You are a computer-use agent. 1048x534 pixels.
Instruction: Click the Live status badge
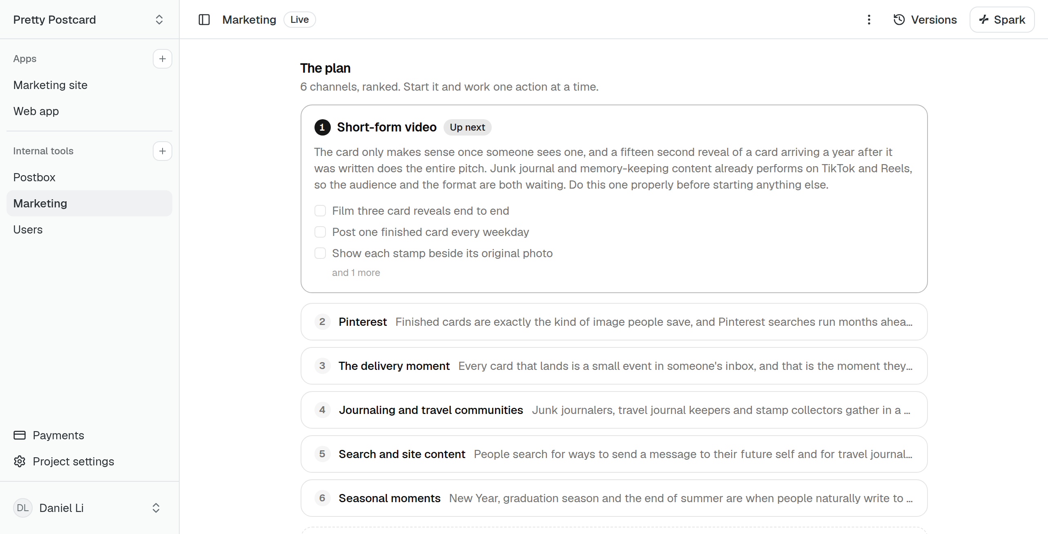tap(299, 20)
